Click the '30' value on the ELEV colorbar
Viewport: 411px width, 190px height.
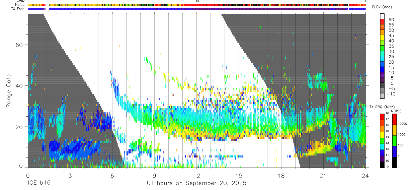pyautogui.click(x=391, y=51)
